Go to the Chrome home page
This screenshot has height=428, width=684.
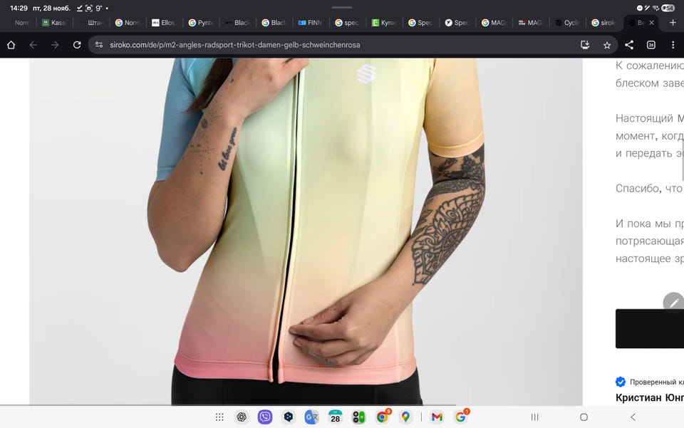click(11, 45)
